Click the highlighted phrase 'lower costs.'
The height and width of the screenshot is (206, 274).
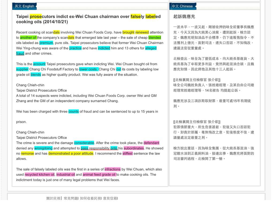89,69
